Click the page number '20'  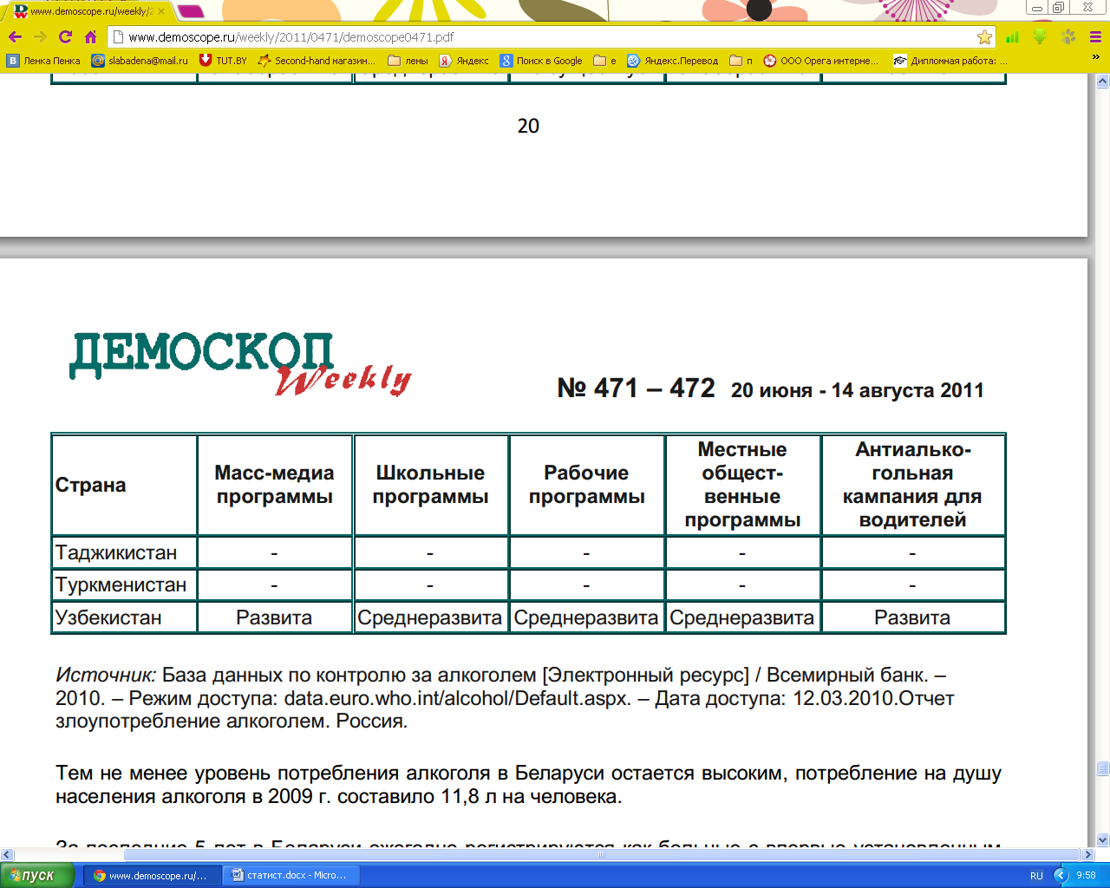tap(528, 126)
